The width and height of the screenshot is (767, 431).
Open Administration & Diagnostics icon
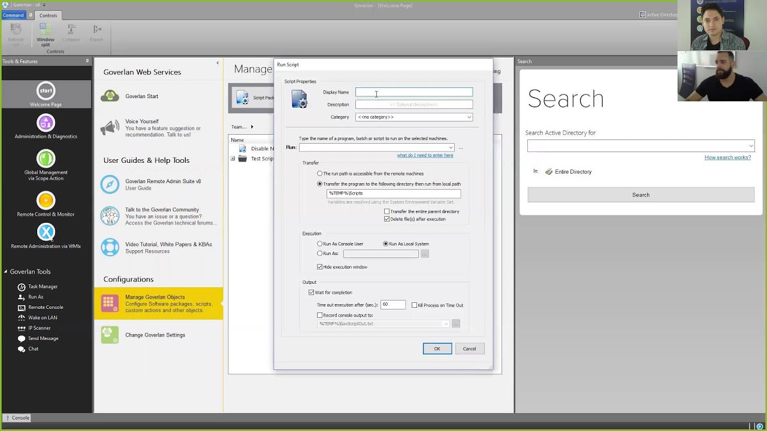(46, 123)
